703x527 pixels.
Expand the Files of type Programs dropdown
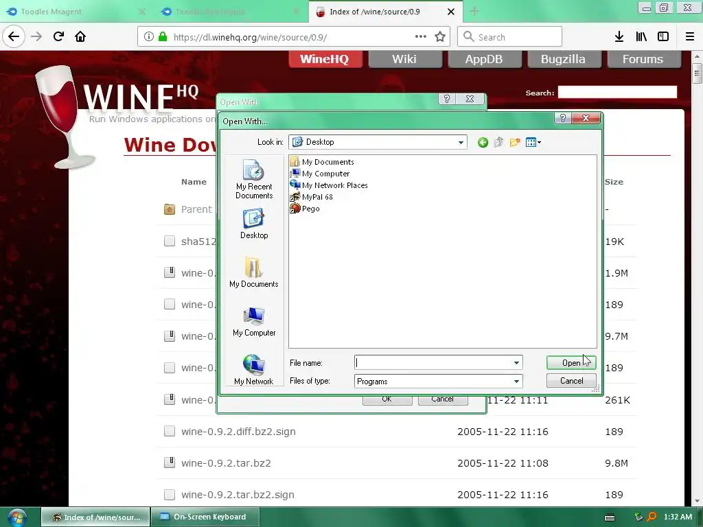516,382
